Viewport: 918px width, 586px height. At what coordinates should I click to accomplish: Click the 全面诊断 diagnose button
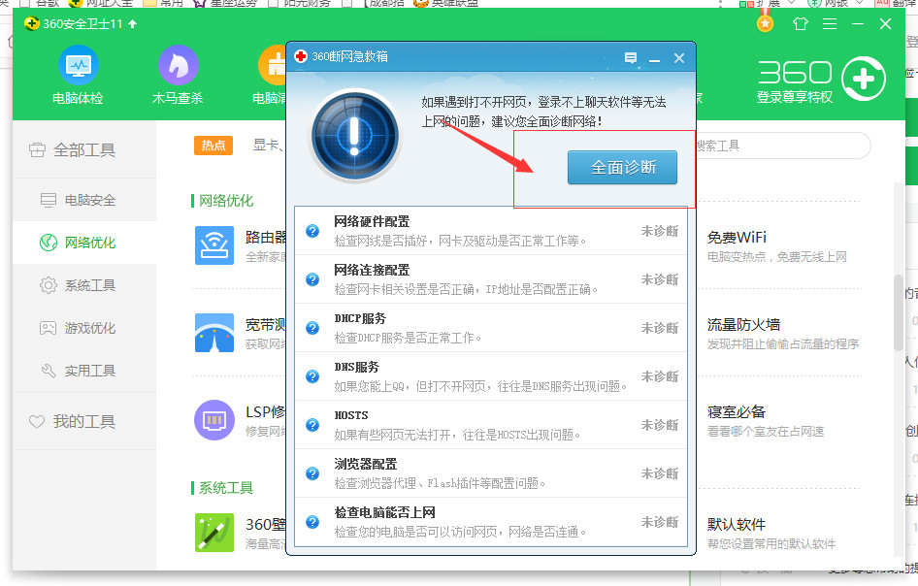(x=622, y=167)
